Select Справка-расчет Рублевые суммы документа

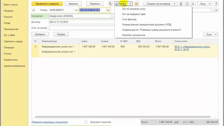(x=152, y=30)
